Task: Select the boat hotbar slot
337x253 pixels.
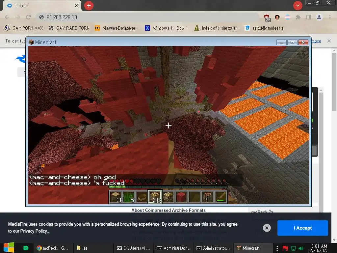Action: 142,197
